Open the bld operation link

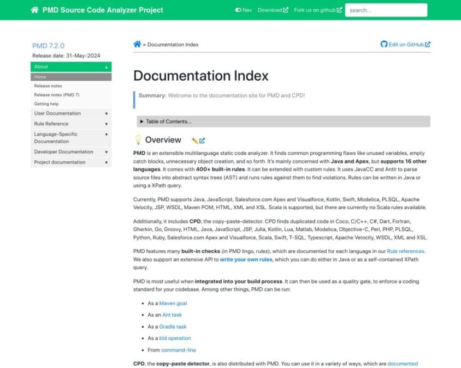[175, 338]
